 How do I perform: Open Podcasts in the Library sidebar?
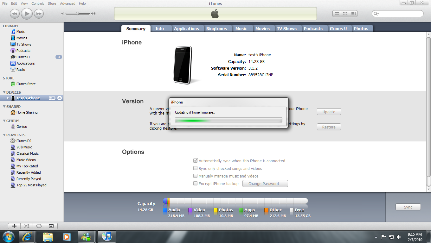coord(20,51)
